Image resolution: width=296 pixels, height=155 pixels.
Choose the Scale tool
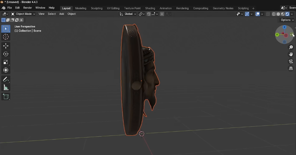point(6,62)
